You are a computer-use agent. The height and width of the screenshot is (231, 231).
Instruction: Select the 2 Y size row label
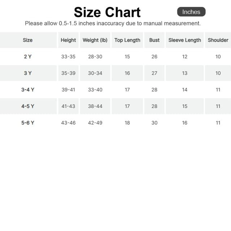pos(28,57)
